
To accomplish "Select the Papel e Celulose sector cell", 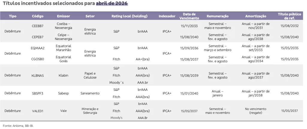I will pos(90,76).
